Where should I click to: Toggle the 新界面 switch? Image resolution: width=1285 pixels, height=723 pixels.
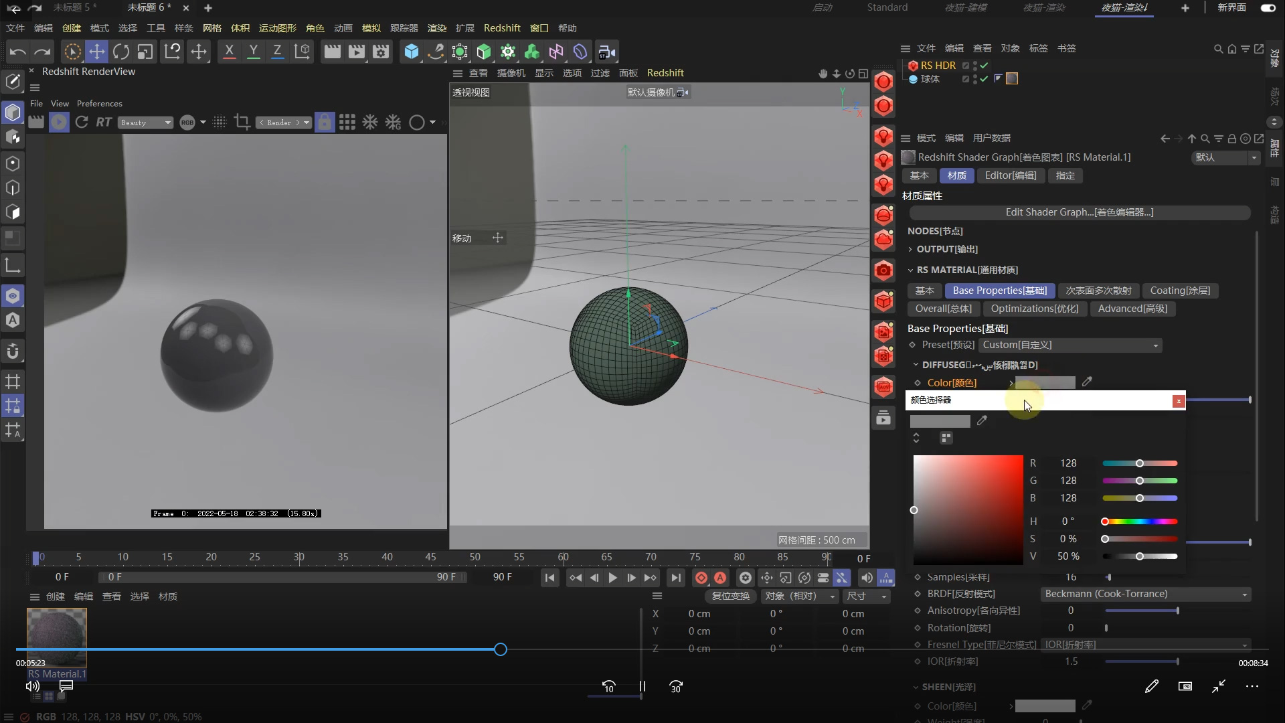[x=1268, y=7]
